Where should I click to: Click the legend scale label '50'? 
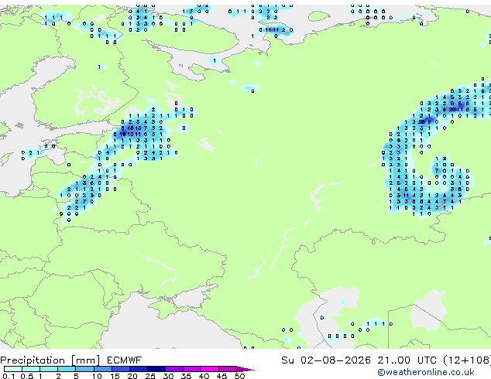pyautogui.click(x=240, y=376)
